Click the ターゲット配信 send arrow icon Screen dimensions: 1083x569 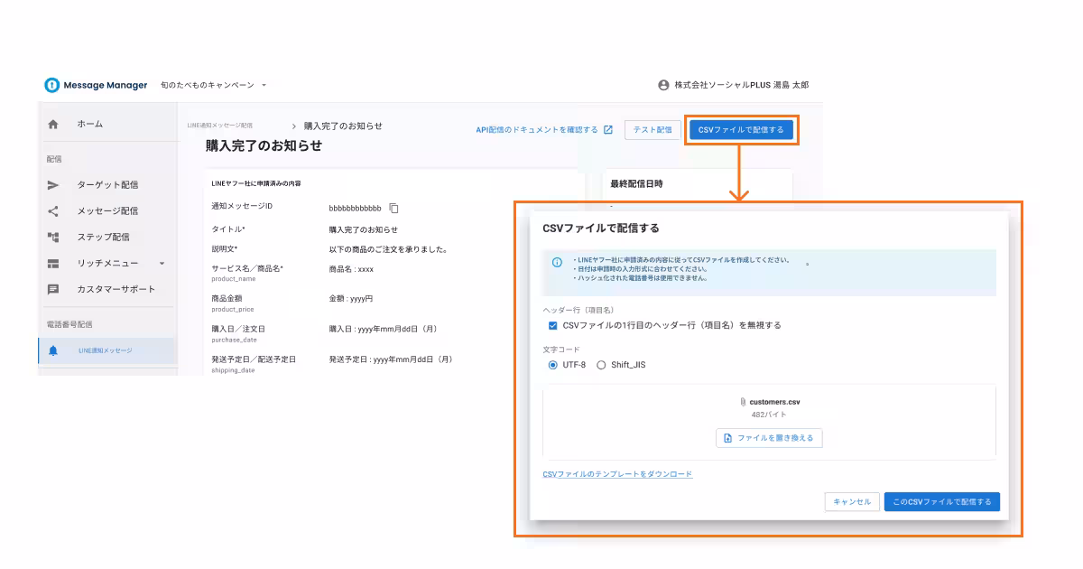(53, 183)
